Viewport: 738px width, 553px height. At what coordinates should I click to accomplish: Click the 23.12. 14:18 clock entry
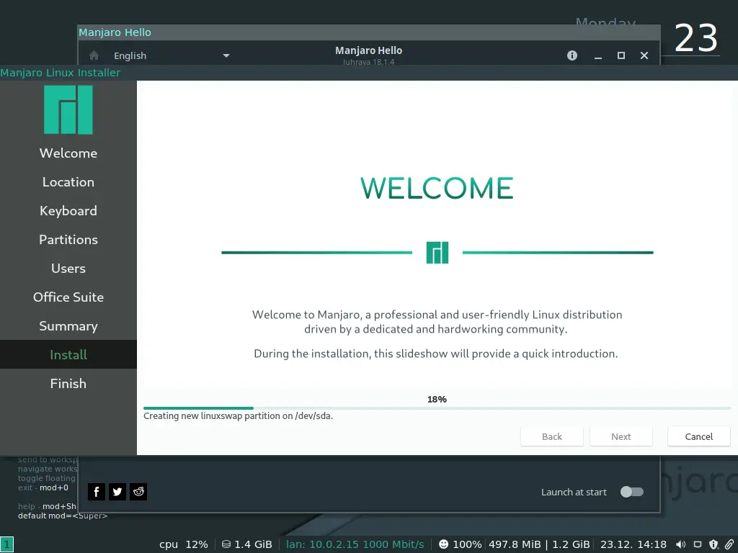click(x=633, y=544)
